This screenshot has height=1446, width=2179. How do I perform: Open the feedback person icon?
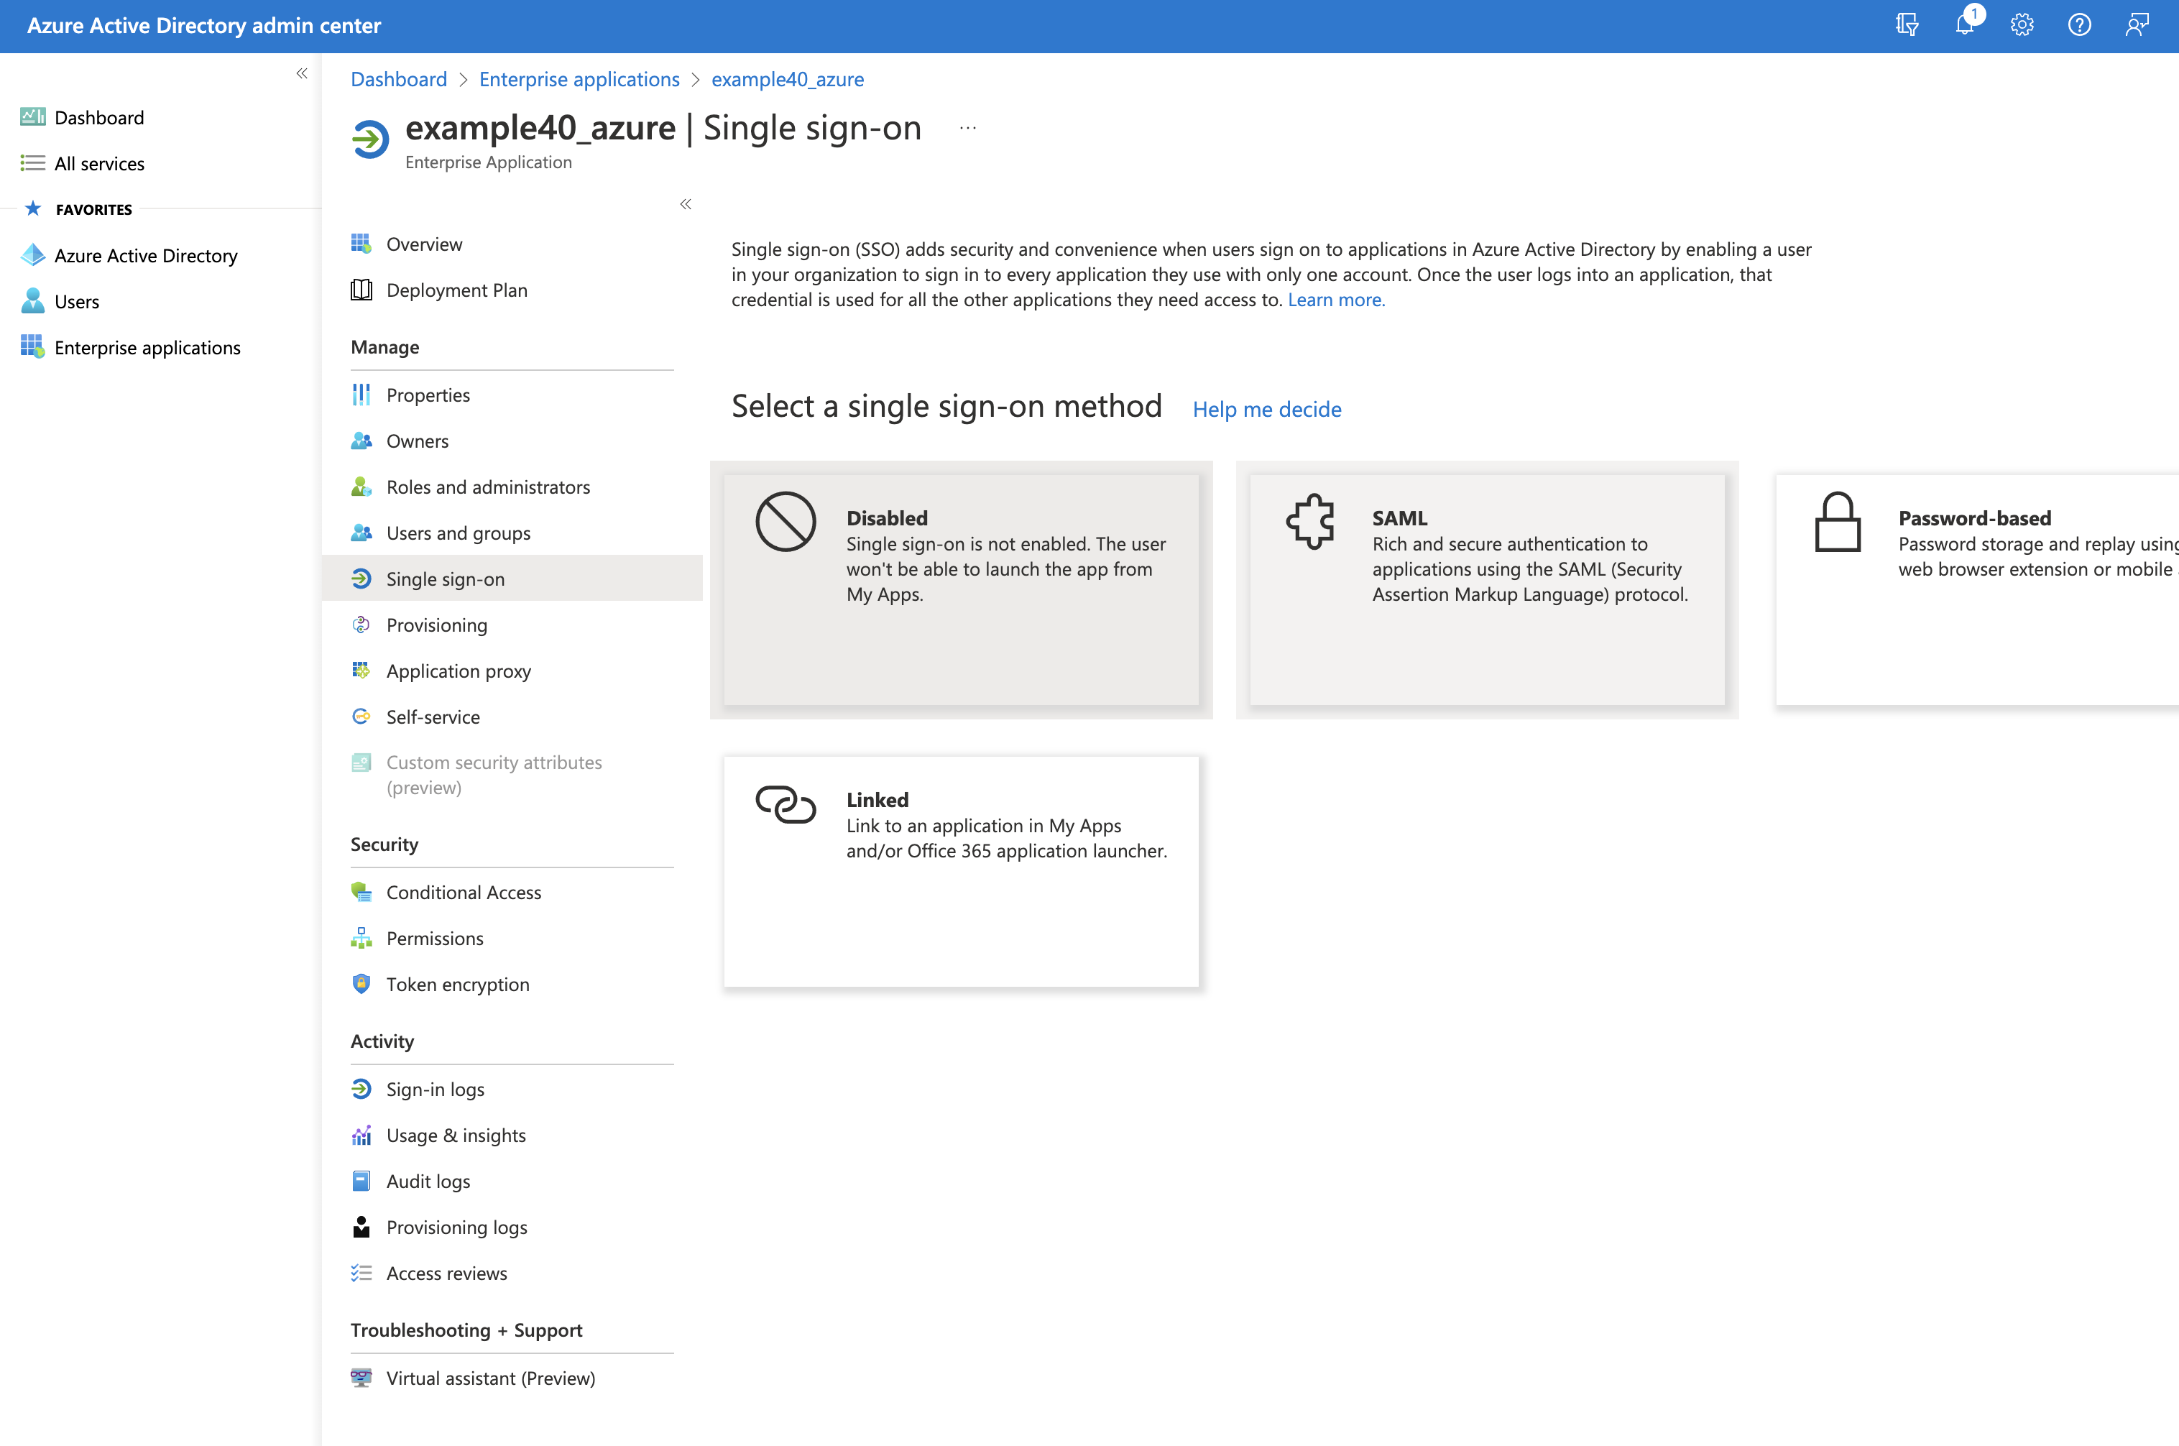coord(2137,25)
